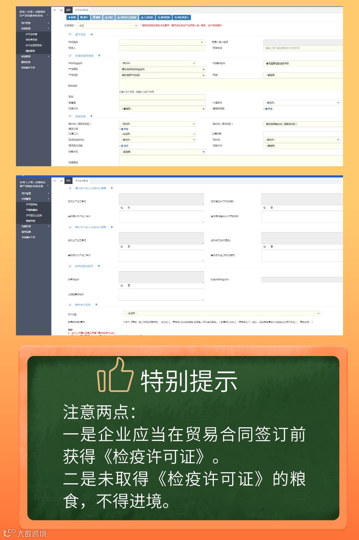Screen dimensions: 359x540
Task: Open 申请单查询 in the upper screenshot's sidebar
Action: [x=32, y=40]
